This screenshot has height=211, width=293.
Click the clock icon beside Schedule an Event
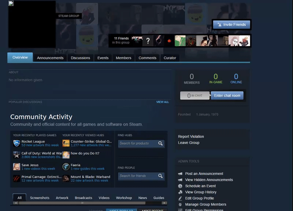[x=180, y=186]
